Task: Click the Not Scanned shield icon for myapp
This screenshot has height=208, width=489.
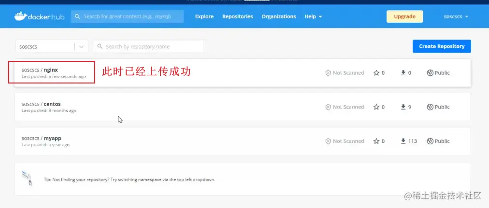Action: (x=328, y=141)
